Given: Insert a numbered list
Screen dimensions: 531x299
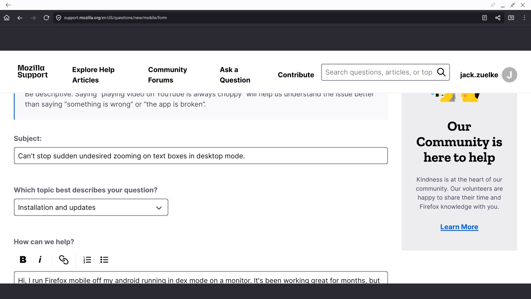Looking at the screenshot, I should pyautogui.click(x=87, y=260).
